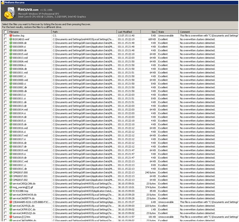The height and width of the screenshot is (222, 239).
Task: Click the red status icon beside bootex.log
Action: tap(11, 35)
